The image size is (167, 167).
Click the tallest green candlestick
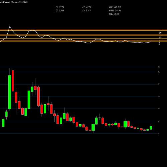[x=10, y=92]
